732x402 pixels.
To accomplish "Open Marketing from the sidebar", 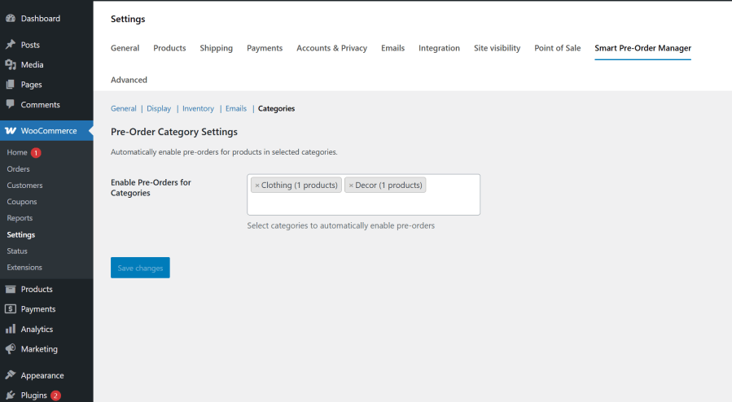I will (x=39, y=349).
